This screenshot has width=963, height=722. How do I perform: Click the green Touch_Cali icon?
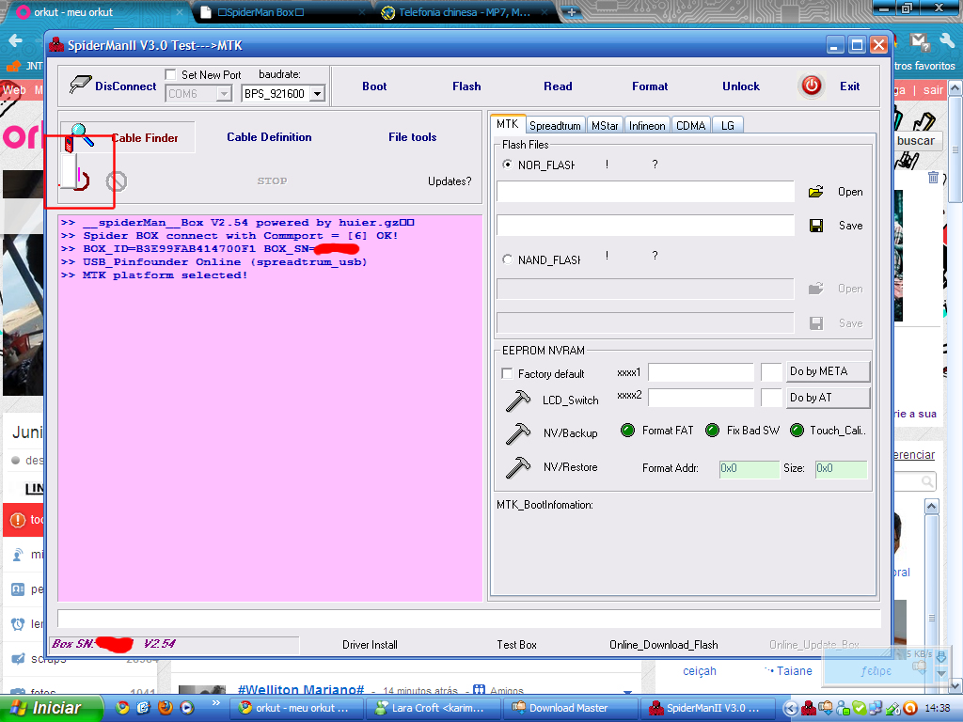coord(797,431)
